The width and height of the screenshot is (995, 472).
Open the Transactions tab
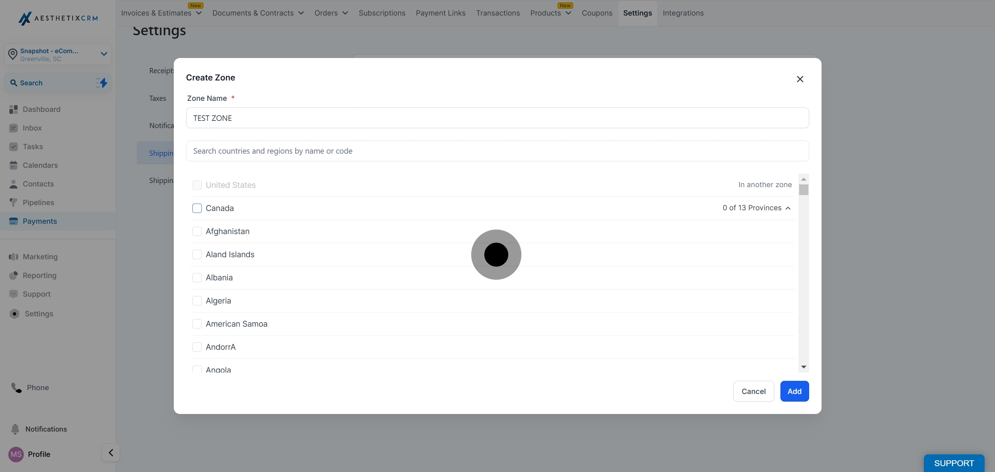pos(497,13)
